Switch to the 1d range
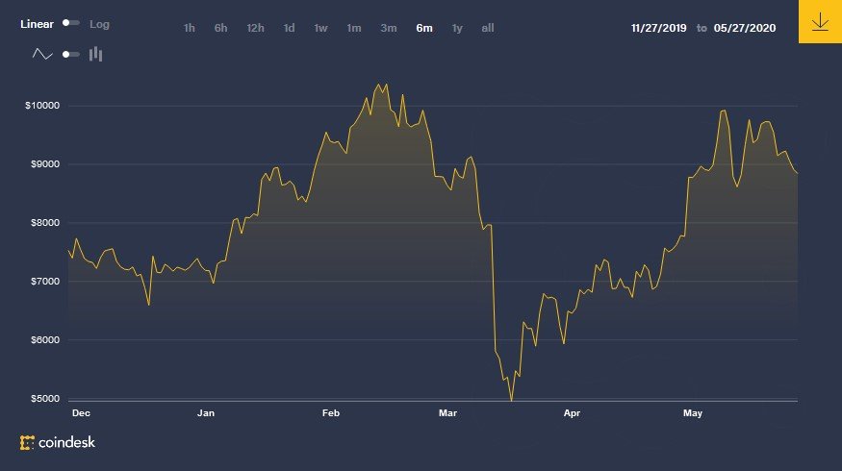 coord(289,28)
